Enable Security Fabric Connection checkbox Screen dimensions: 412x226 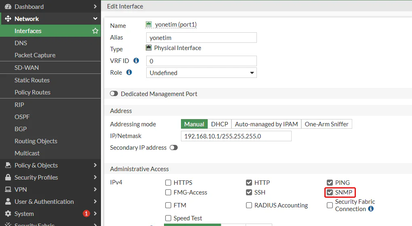tap(330, 205)
